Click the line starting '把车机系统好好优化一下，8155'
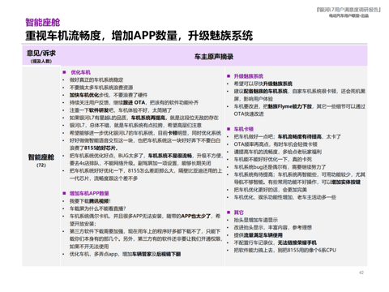Image resolution: width=389 pixels, height=292 pixels. (x=146, y=174)
